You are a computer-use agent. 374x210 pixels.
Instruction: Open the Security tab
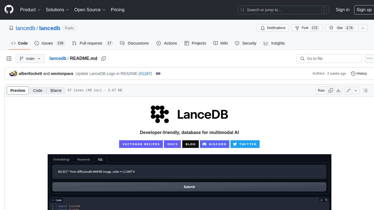[246, 43]
